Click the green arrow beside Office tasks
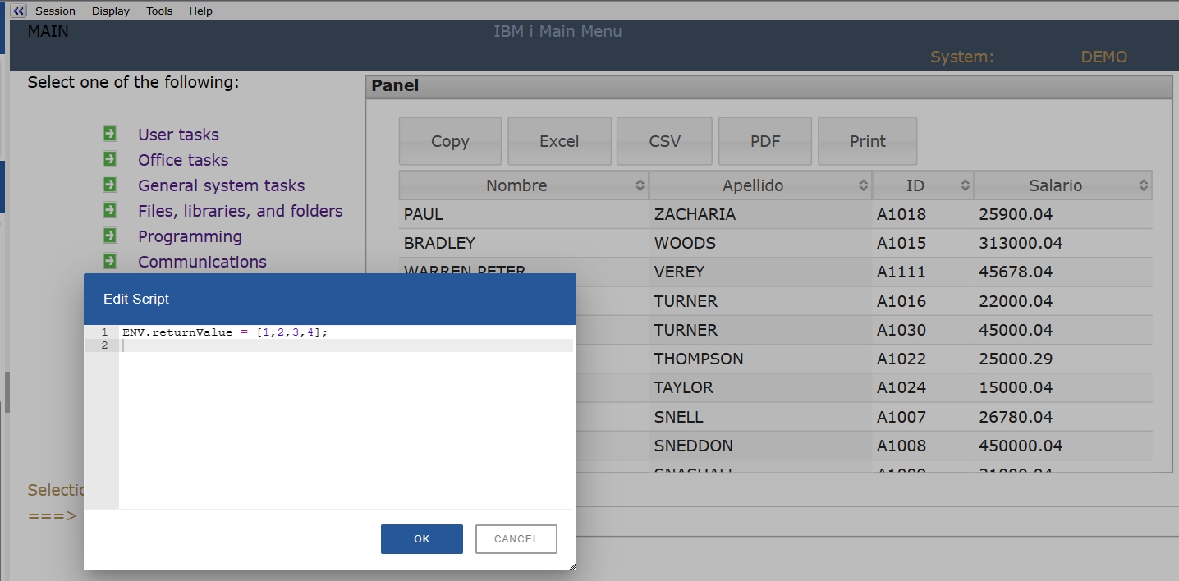 coord(109,159)
